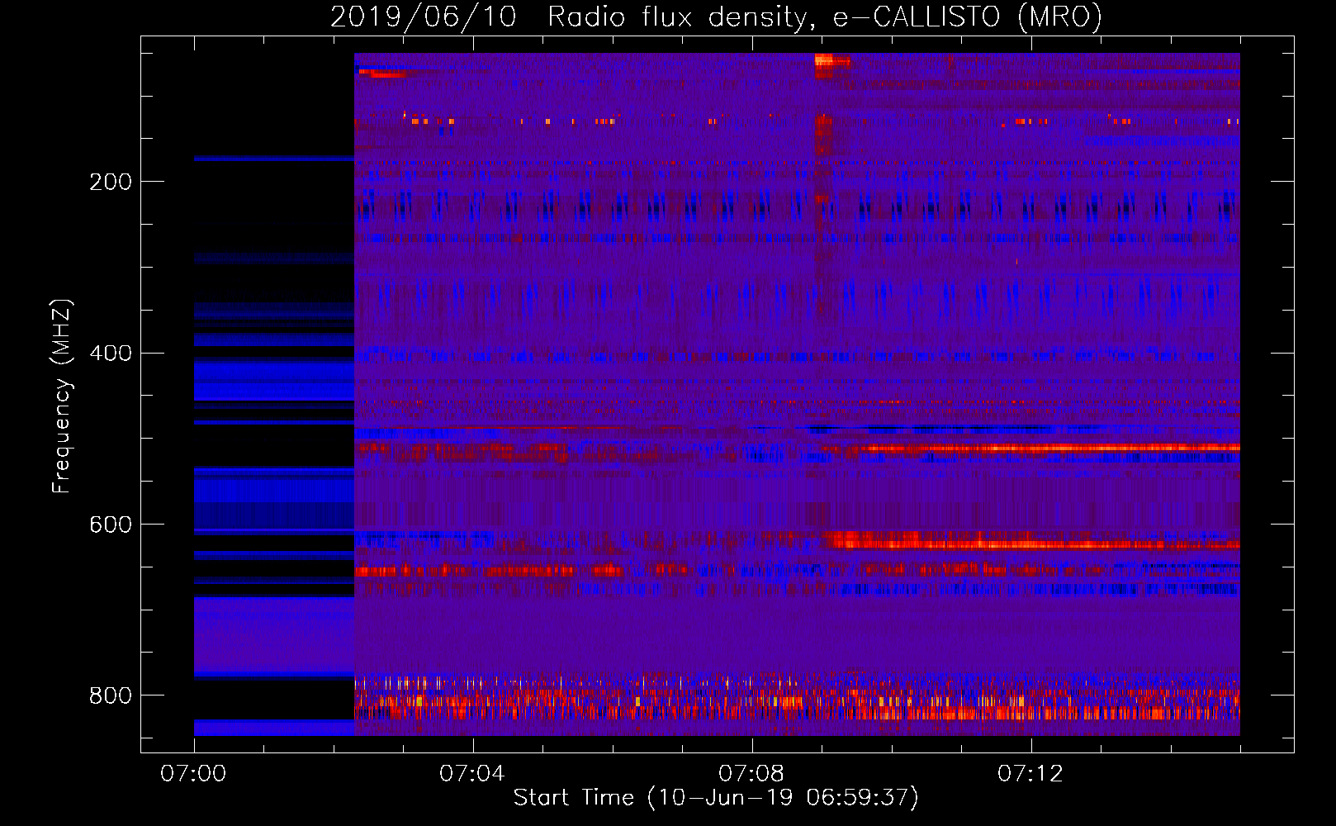
Task: Click the 07:04 time tick label
Action: coord(472,774)
